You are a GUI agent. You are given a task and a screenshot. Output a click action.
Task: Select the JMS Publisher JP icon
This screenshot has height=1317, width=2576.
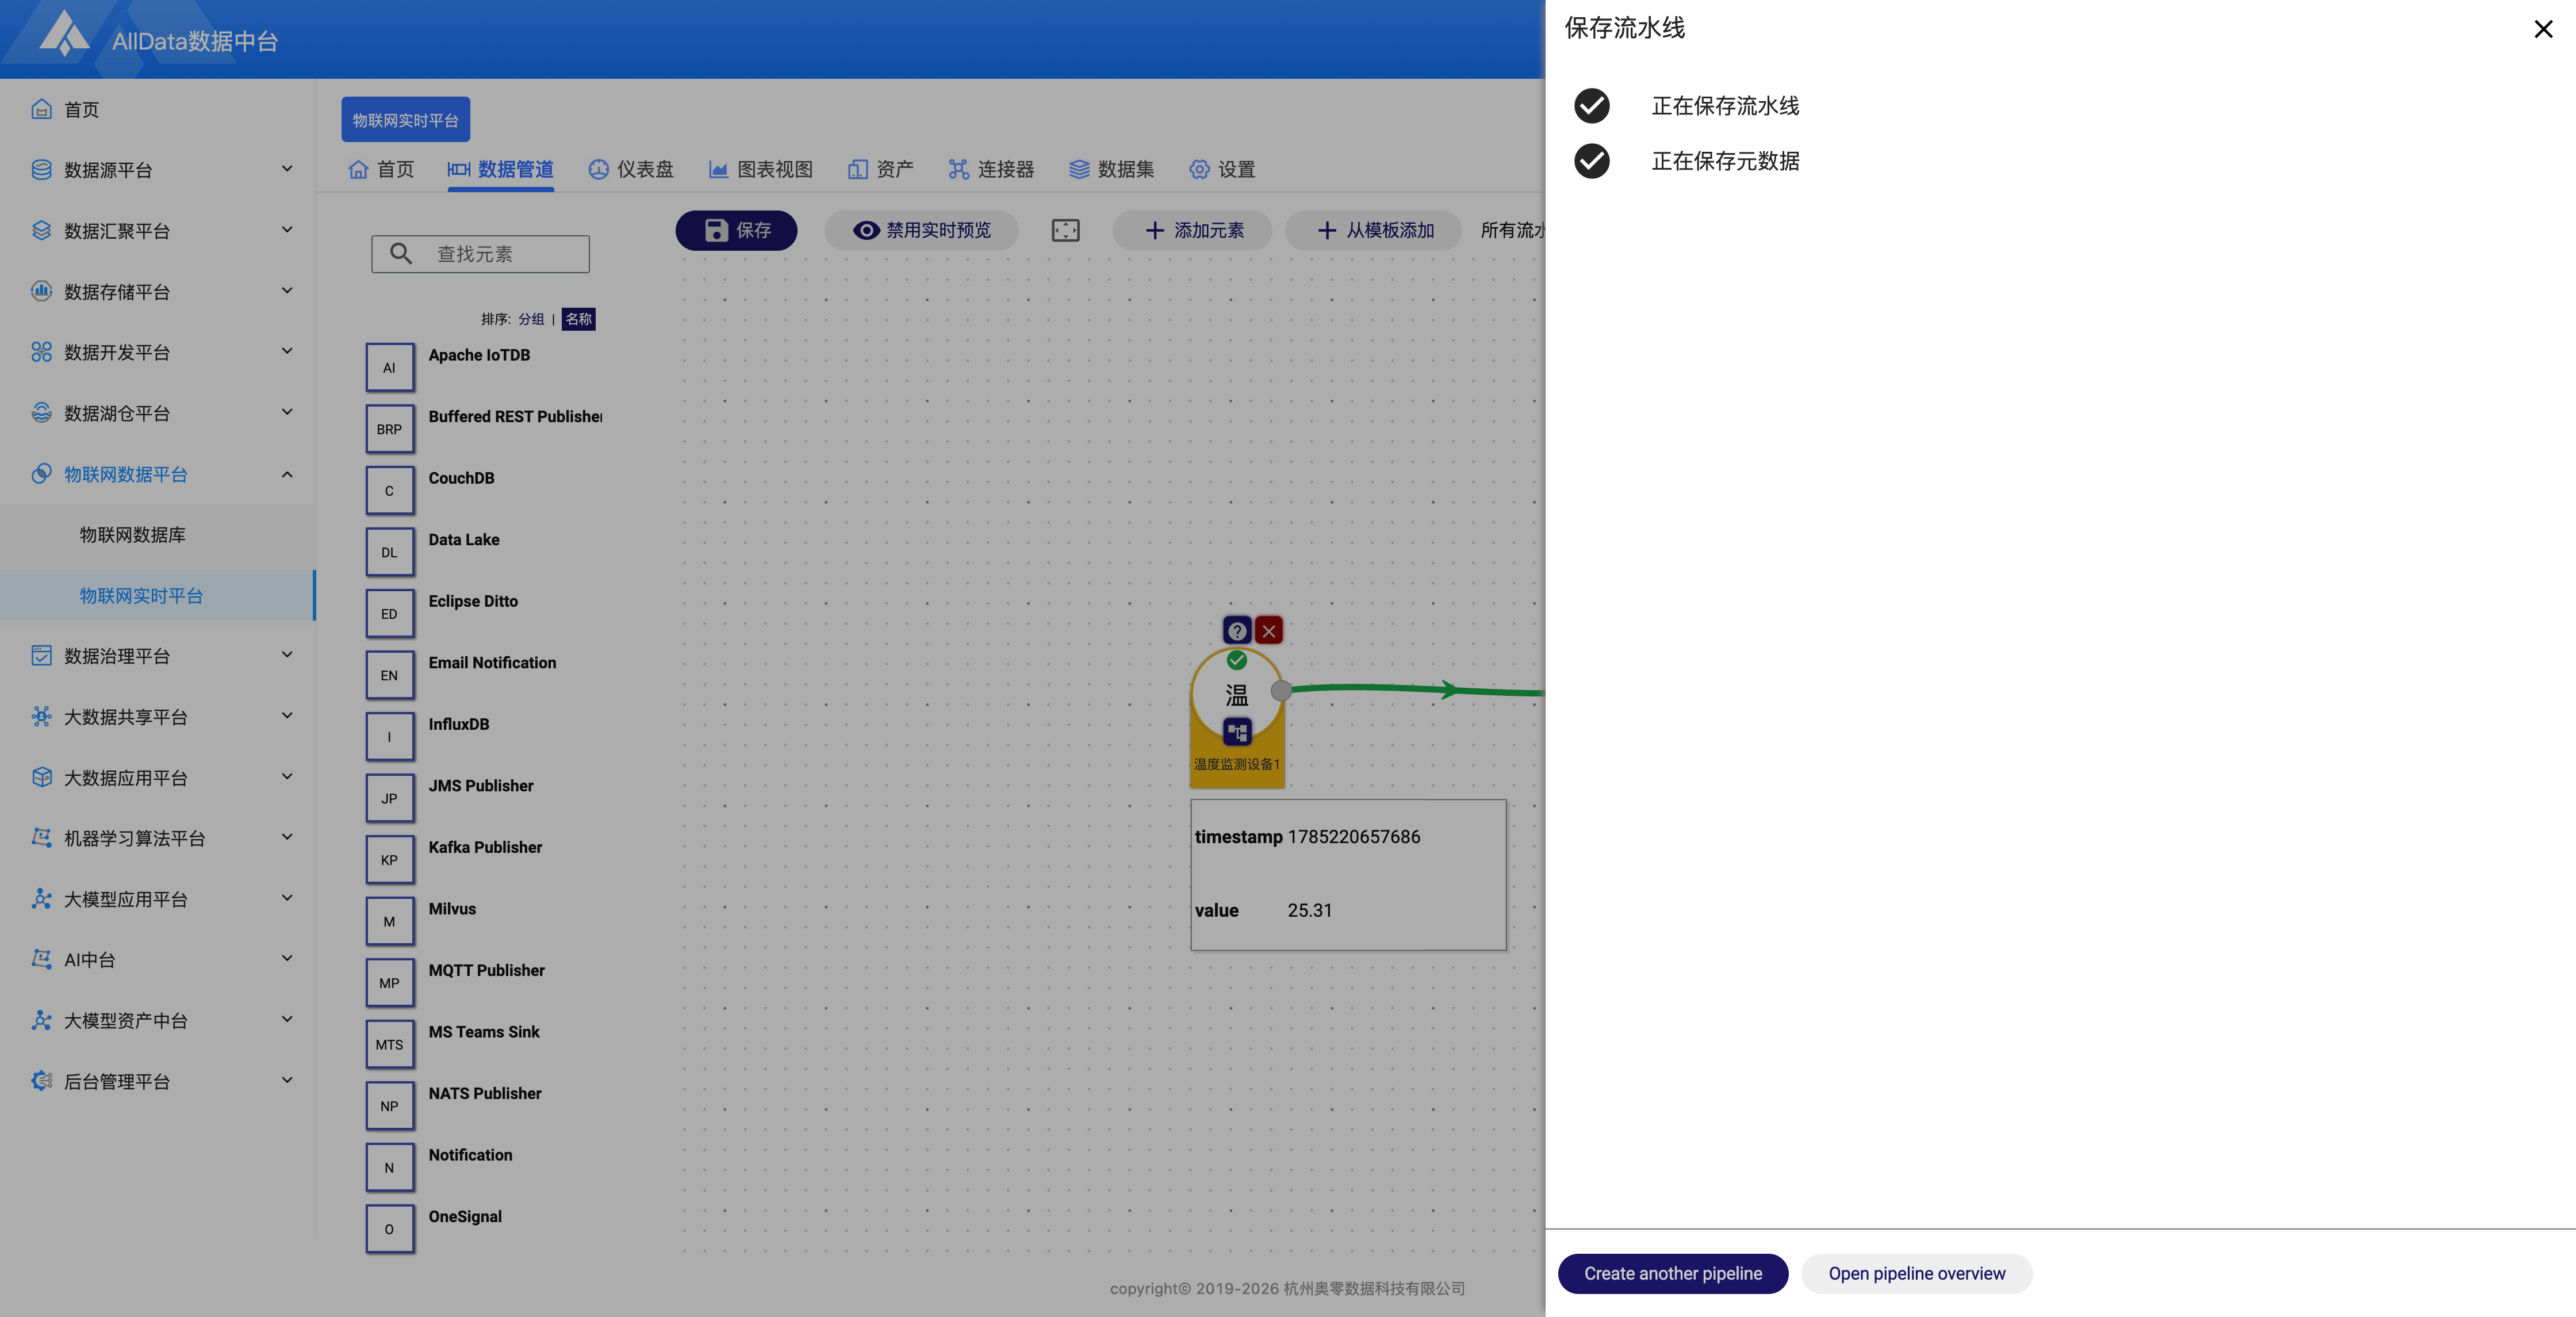389,798
